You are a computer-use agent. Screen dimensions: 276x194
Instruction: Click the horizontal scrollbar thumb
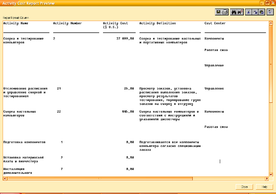click(x=100, y=179)
